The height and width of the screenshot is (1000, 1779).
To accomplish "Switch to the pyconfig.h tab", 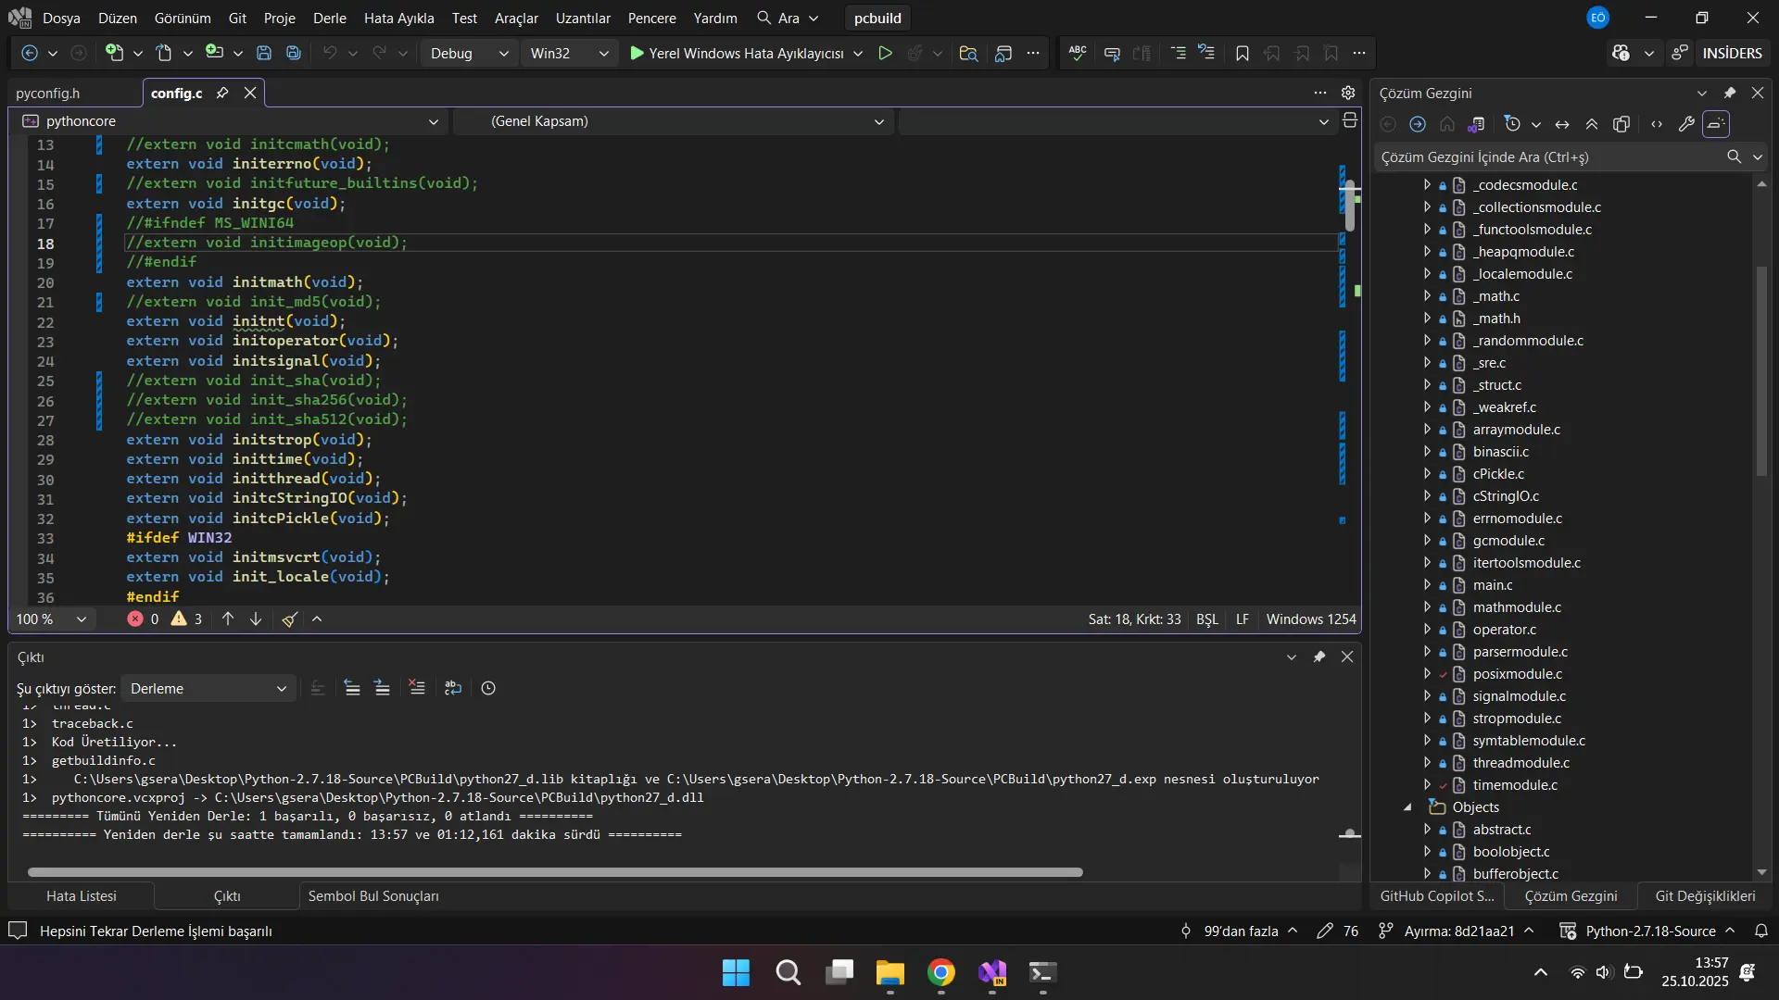I will point(48,93).
